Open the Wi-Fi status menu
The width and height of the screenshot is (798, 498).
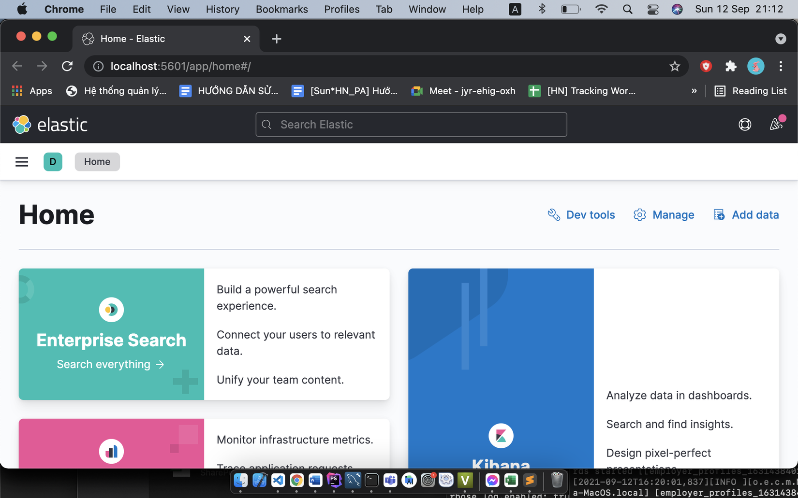coord(601,9)
